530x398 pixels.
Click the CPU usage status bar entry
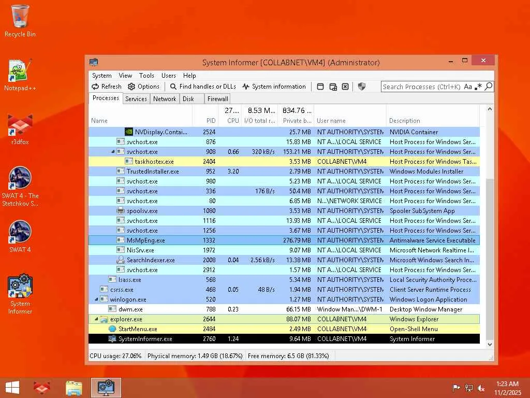(115, 356)
